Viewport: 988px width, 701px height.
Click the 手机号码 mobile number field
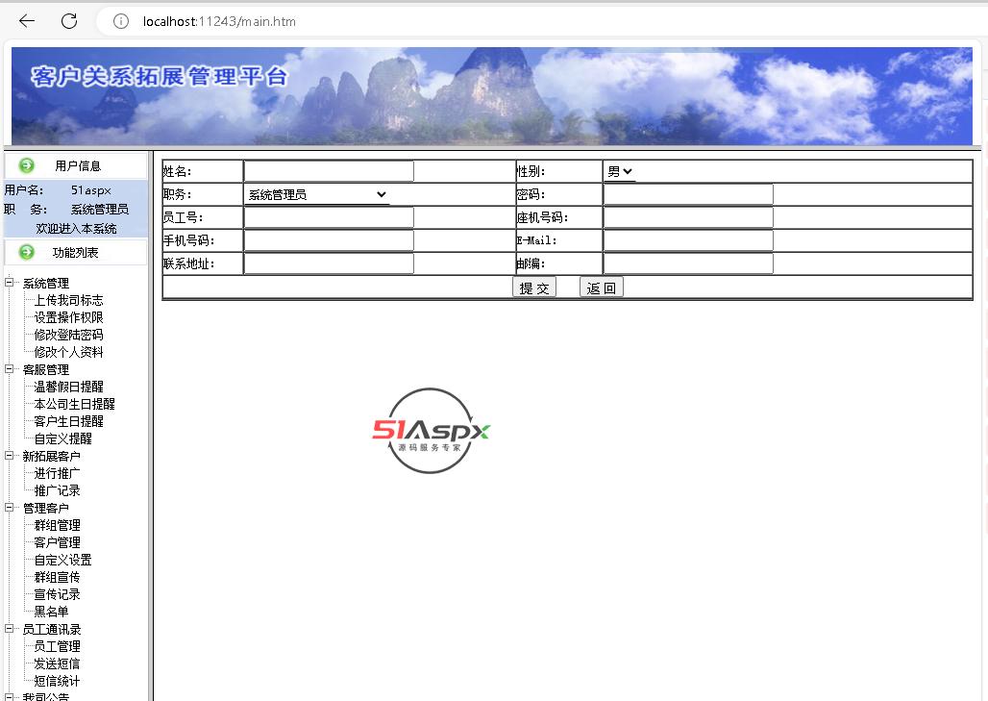(329, 240)
